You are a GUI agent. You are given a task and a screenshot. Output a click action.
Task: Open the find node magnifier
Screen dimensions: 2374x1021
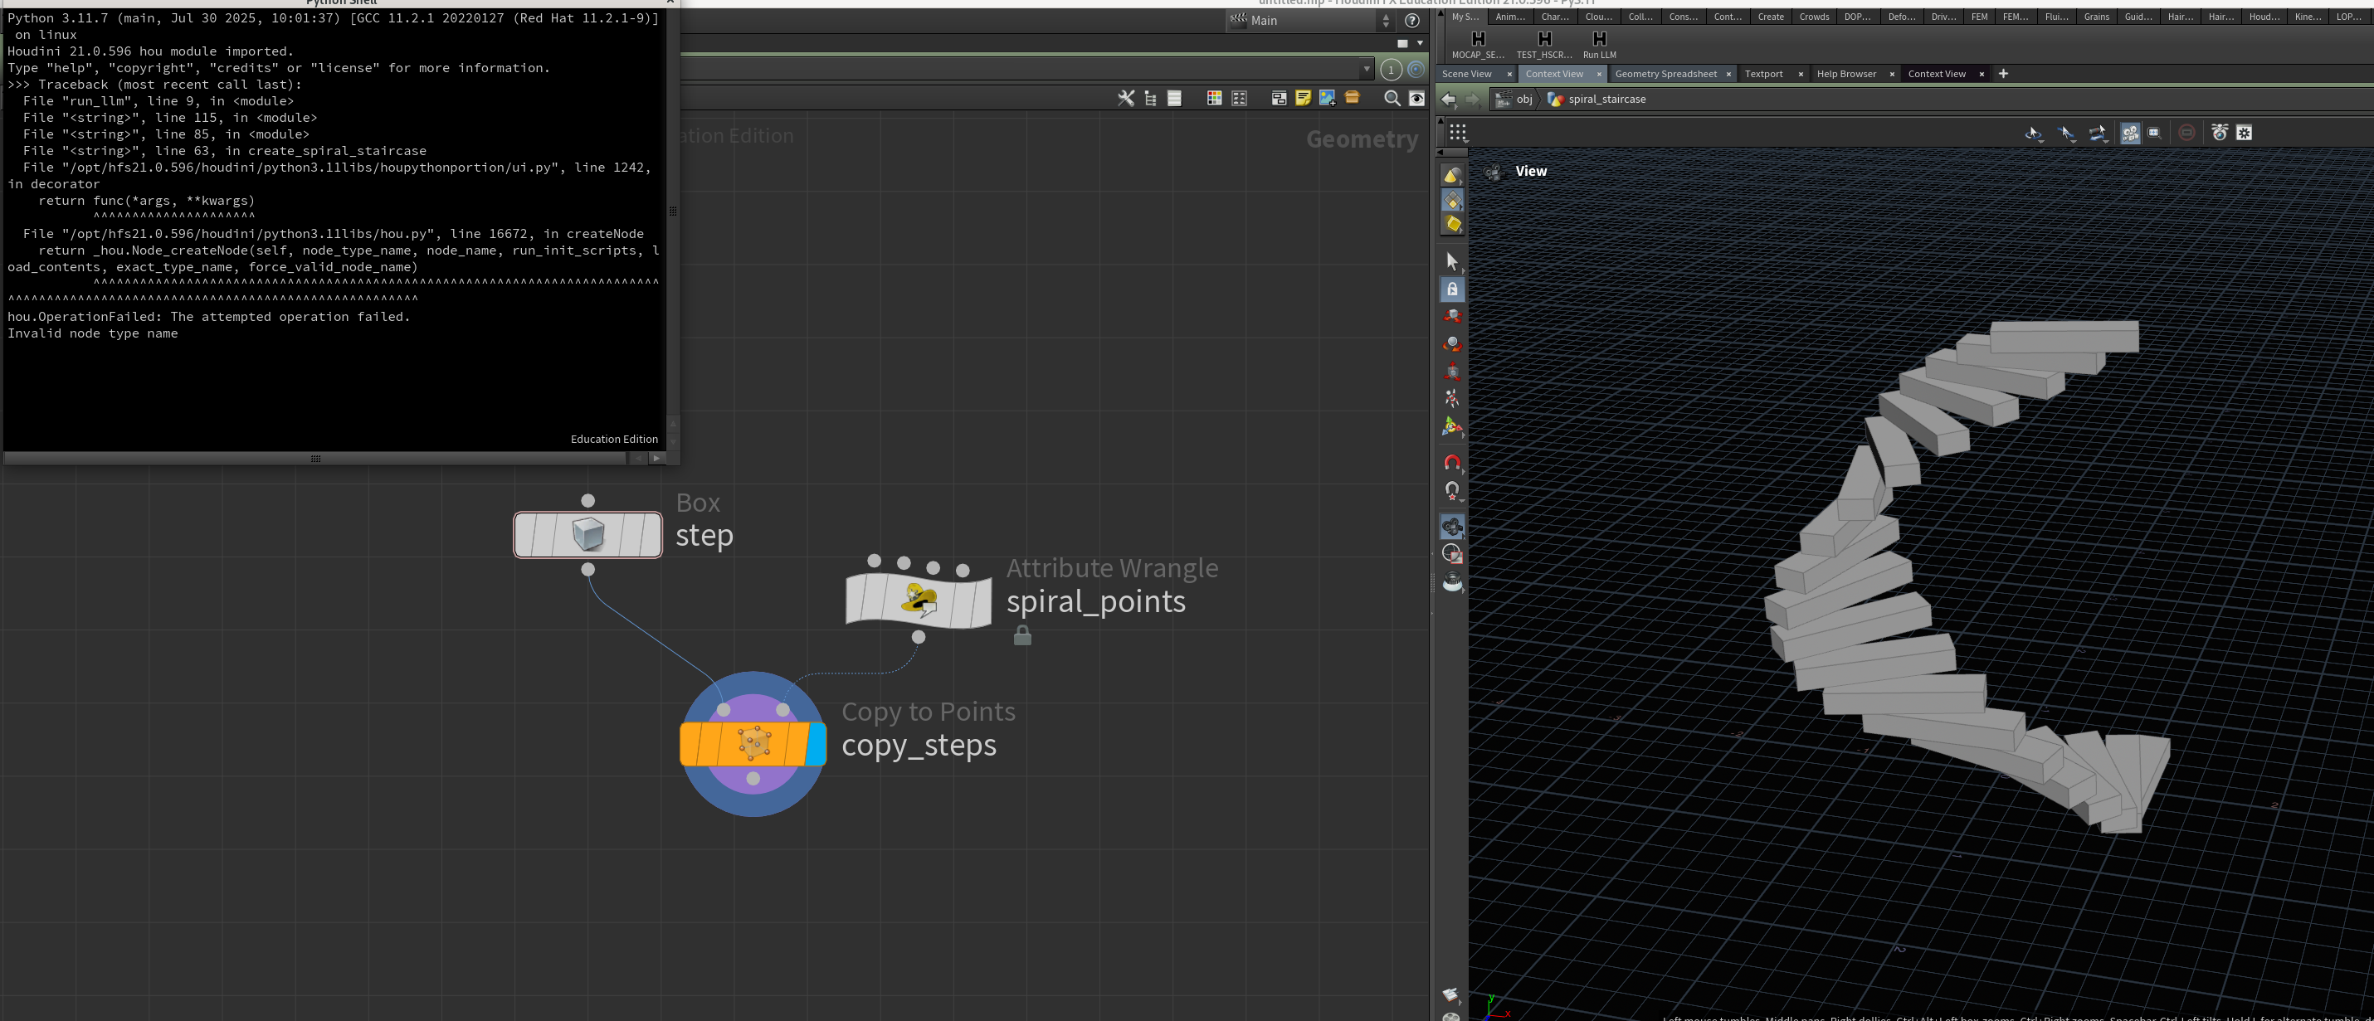click(1392, 99)
